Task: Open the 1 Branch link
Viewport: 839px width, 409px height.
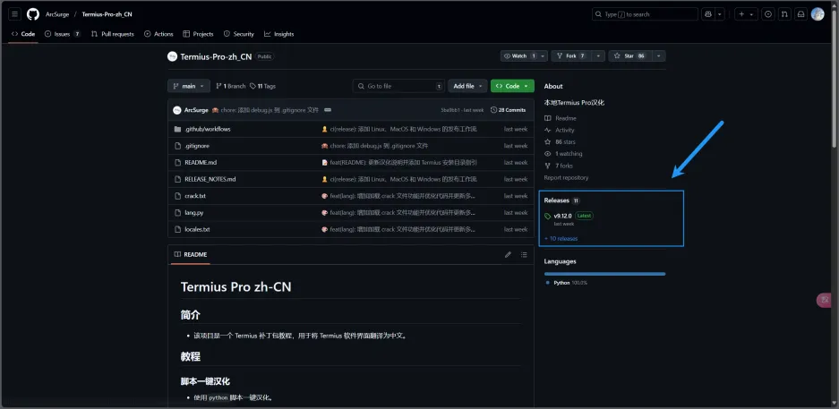Action: [x=231, y=86]
